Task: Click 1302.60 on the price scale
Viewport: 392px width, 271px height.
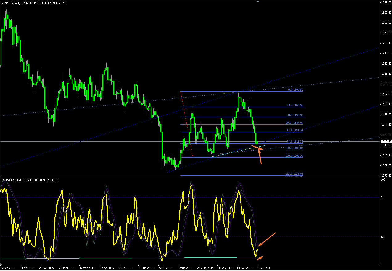Action: point(386,13)
